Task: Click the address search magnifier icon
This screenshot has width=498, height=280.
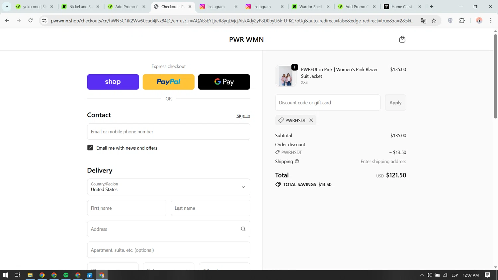Action: coord(243,229)
